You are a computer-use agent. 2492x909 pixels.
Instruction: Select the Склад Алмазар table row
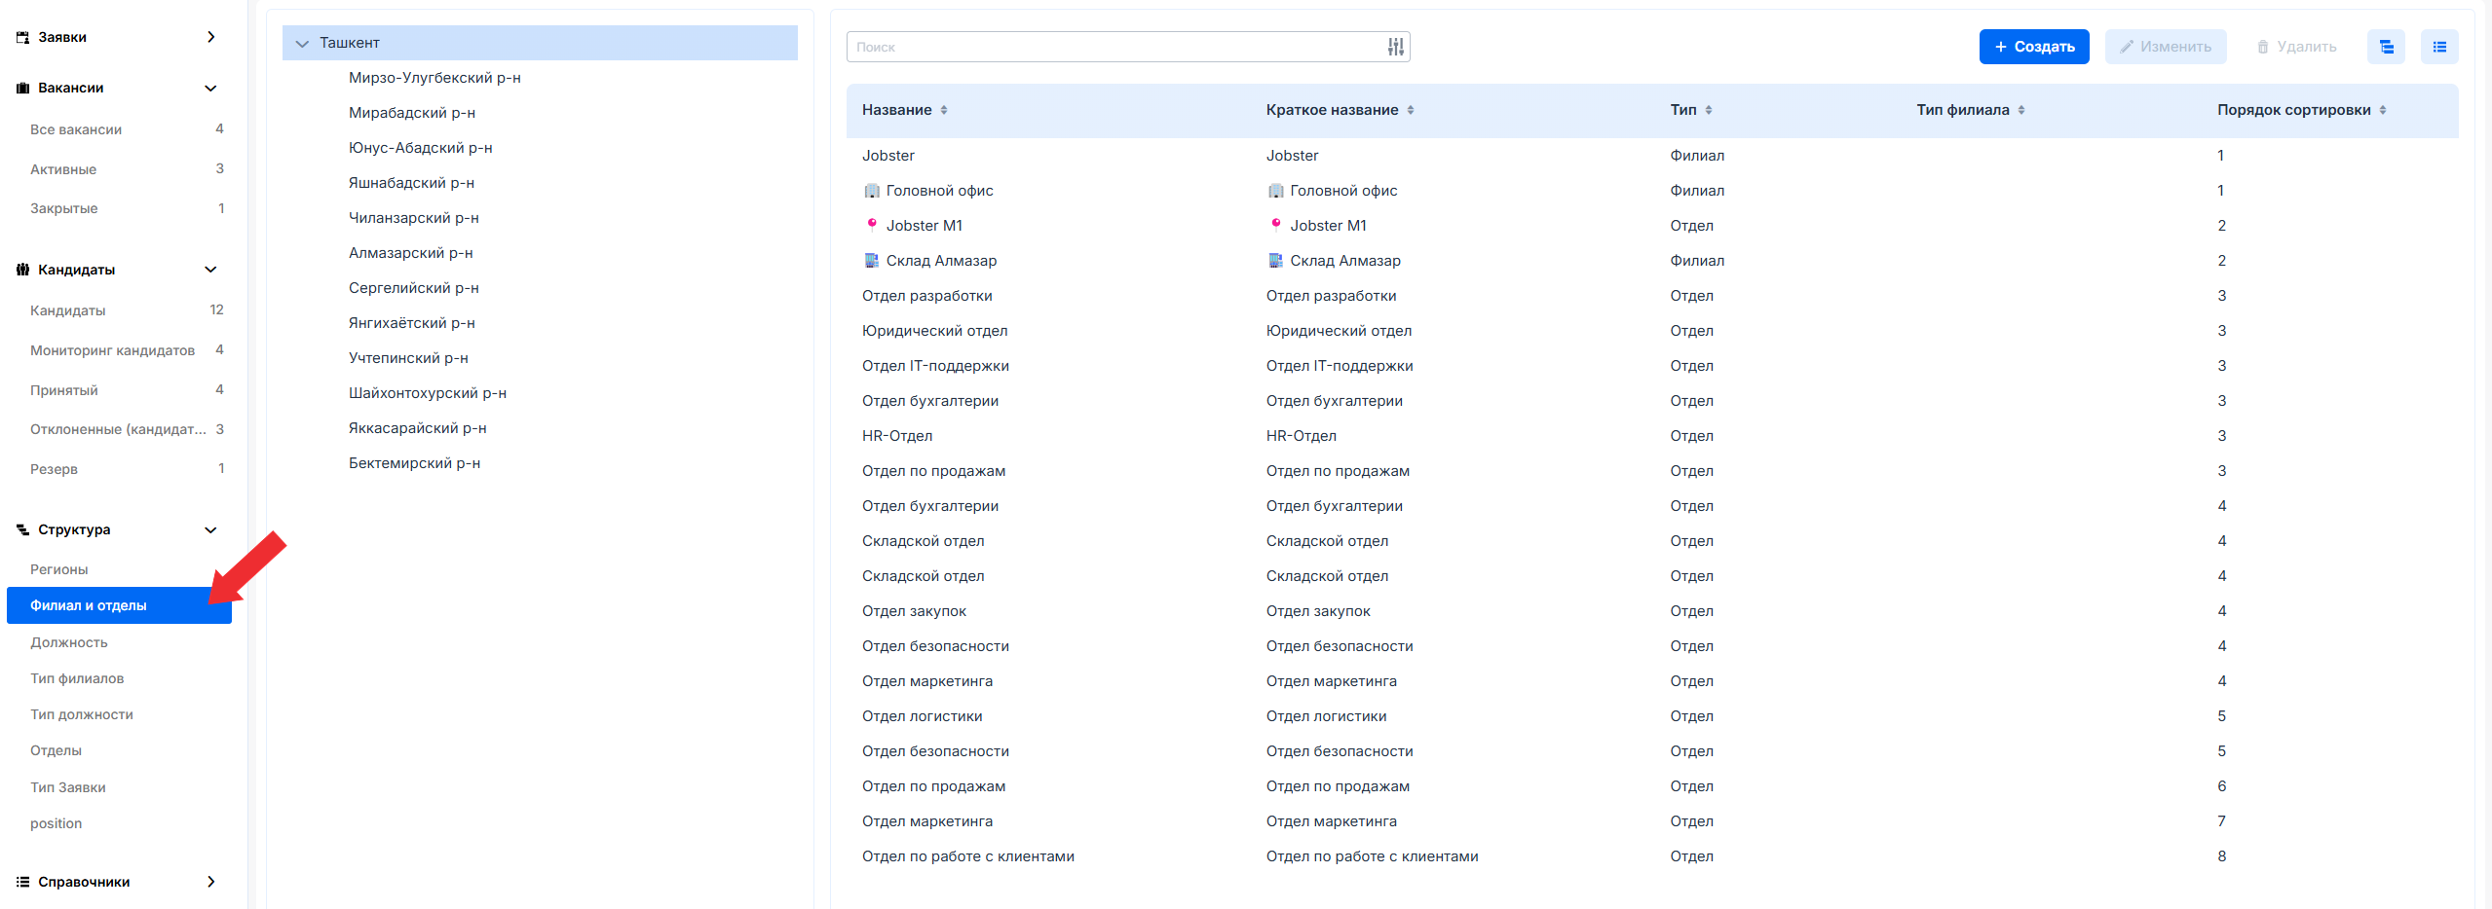(941, 261)
